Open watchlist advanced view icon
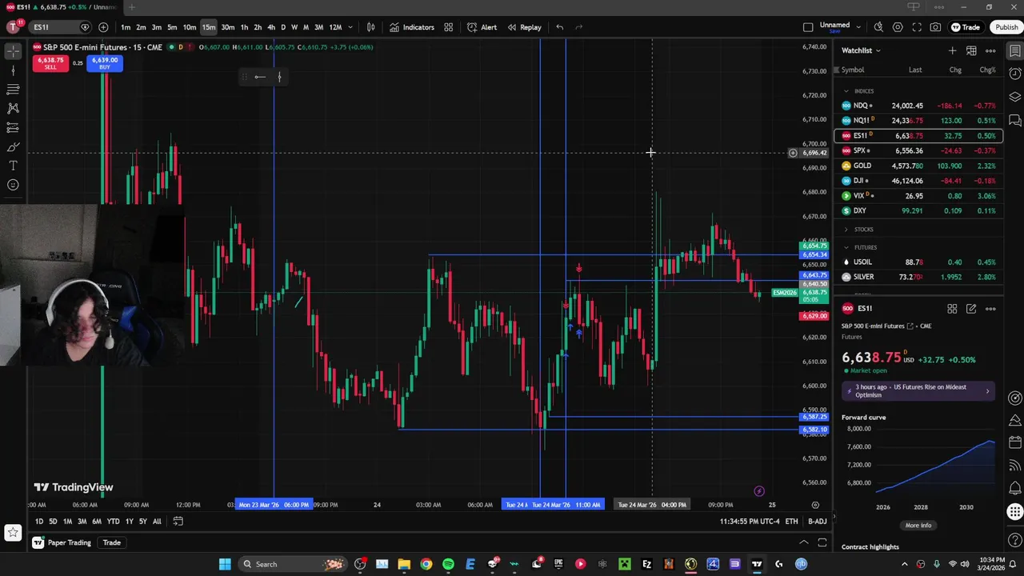 point(971,50)
